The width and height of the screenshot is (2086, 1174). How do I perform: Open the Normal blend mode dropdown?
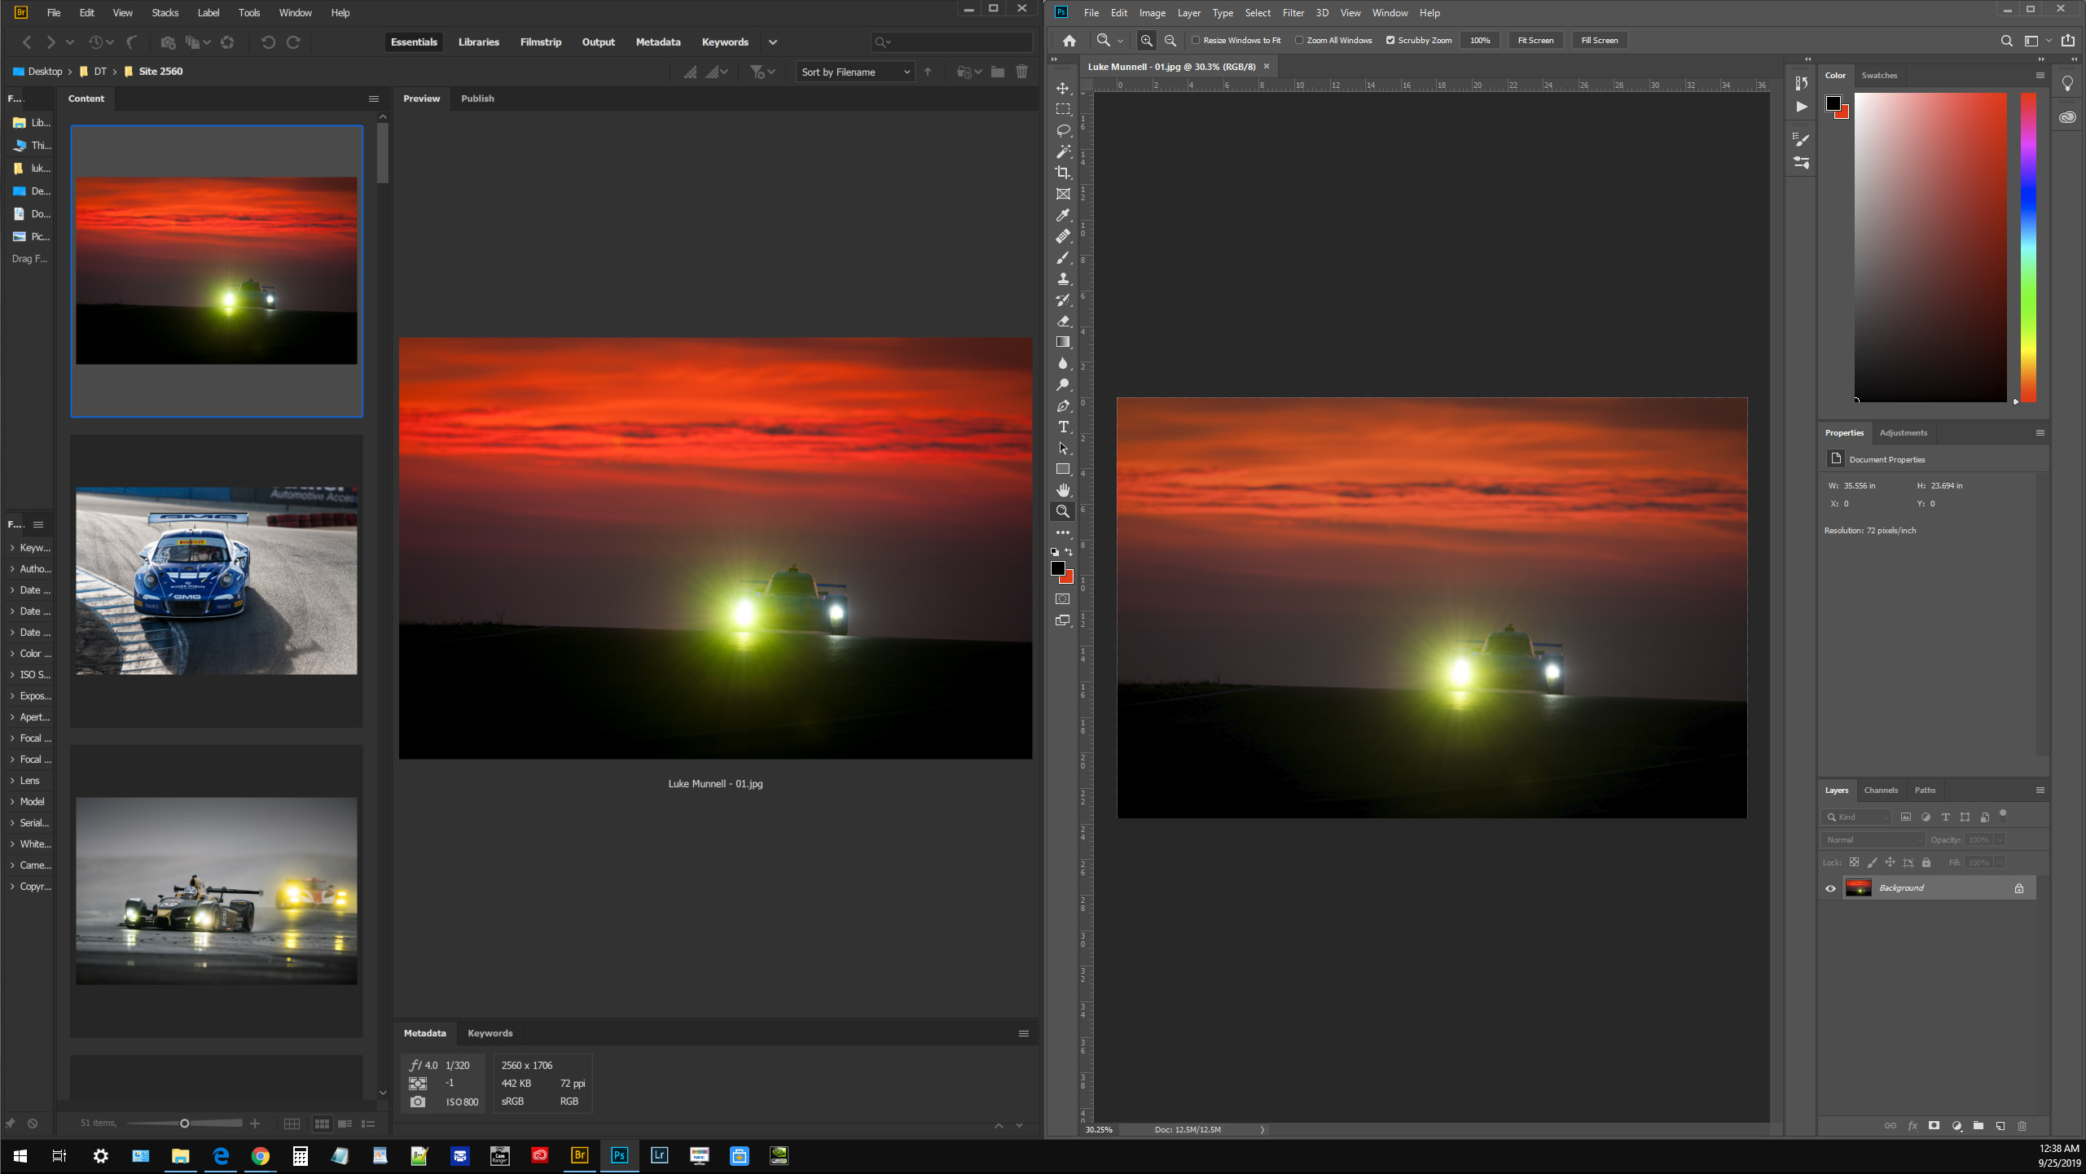click(1873, 839)
